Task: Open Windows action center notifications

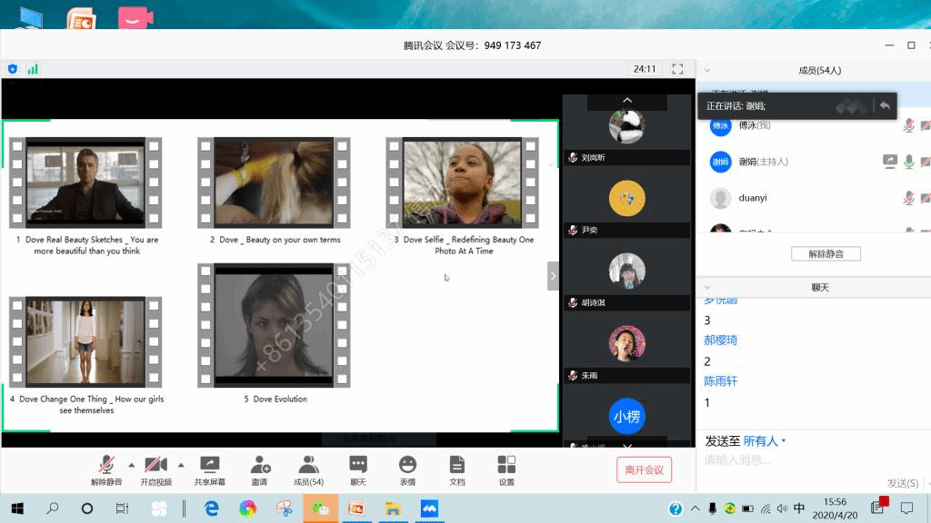Action: click(906, 508)
